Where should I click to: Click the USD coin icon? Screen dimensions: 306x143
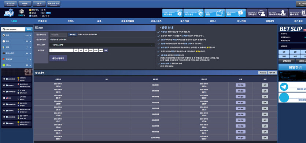30,13
